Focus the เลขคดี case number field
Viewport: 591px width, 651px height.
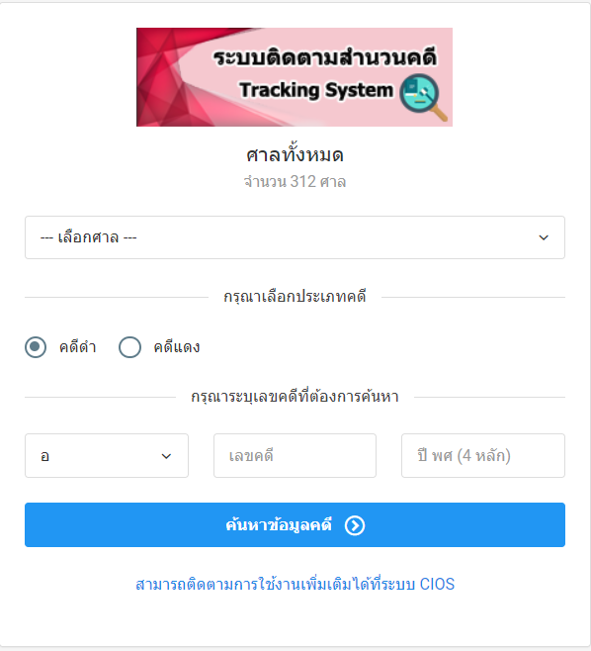pos(295,456)
